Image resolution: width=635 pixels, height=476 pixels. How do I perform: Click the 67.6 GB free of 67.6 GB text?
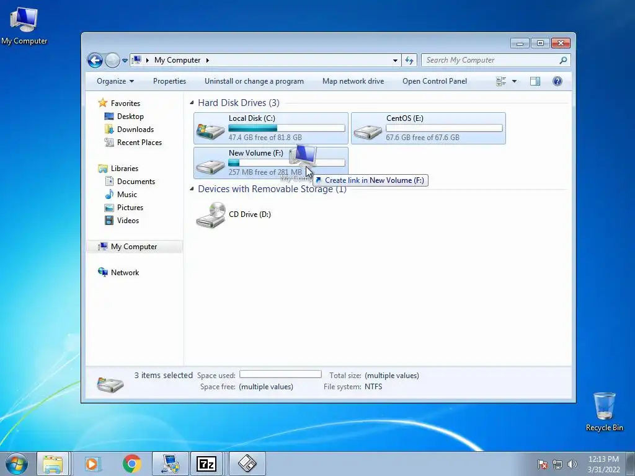coord(422,137)
